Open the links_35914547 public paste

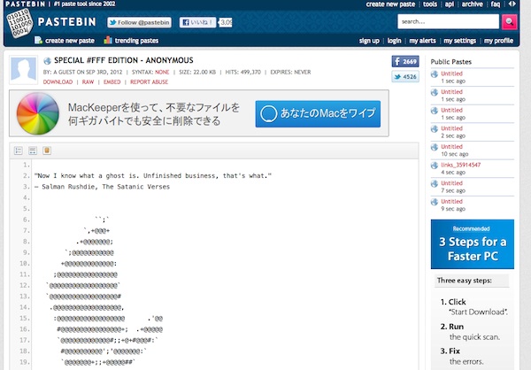(460, 165)
